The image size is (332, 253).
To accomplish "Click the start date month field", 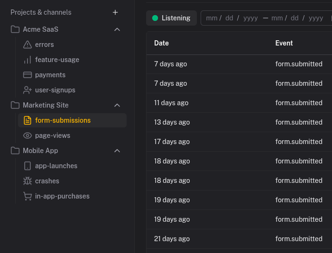I will (212, 18).
